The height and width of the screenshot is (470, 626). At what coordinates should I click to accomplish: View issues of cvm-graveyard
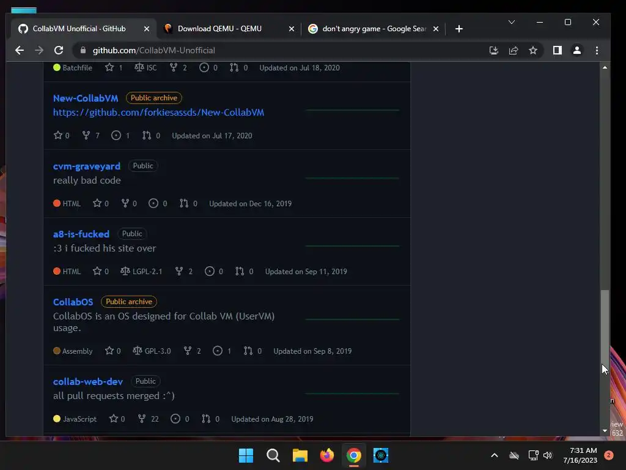[158, 203]
